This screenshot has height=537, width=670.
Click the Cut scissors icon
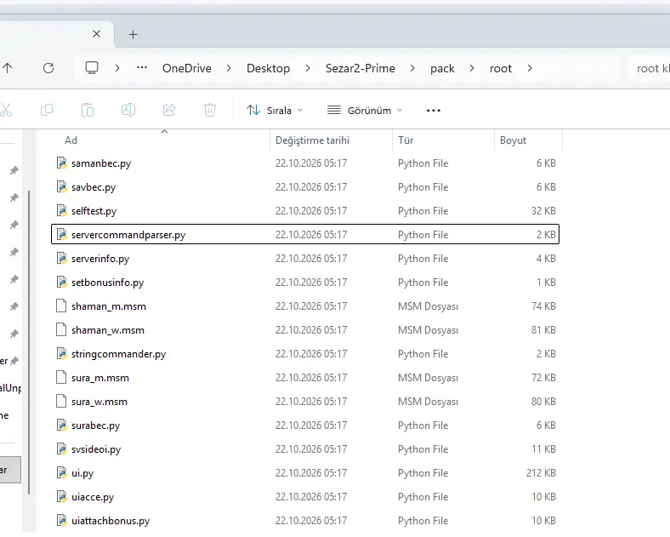6,111
